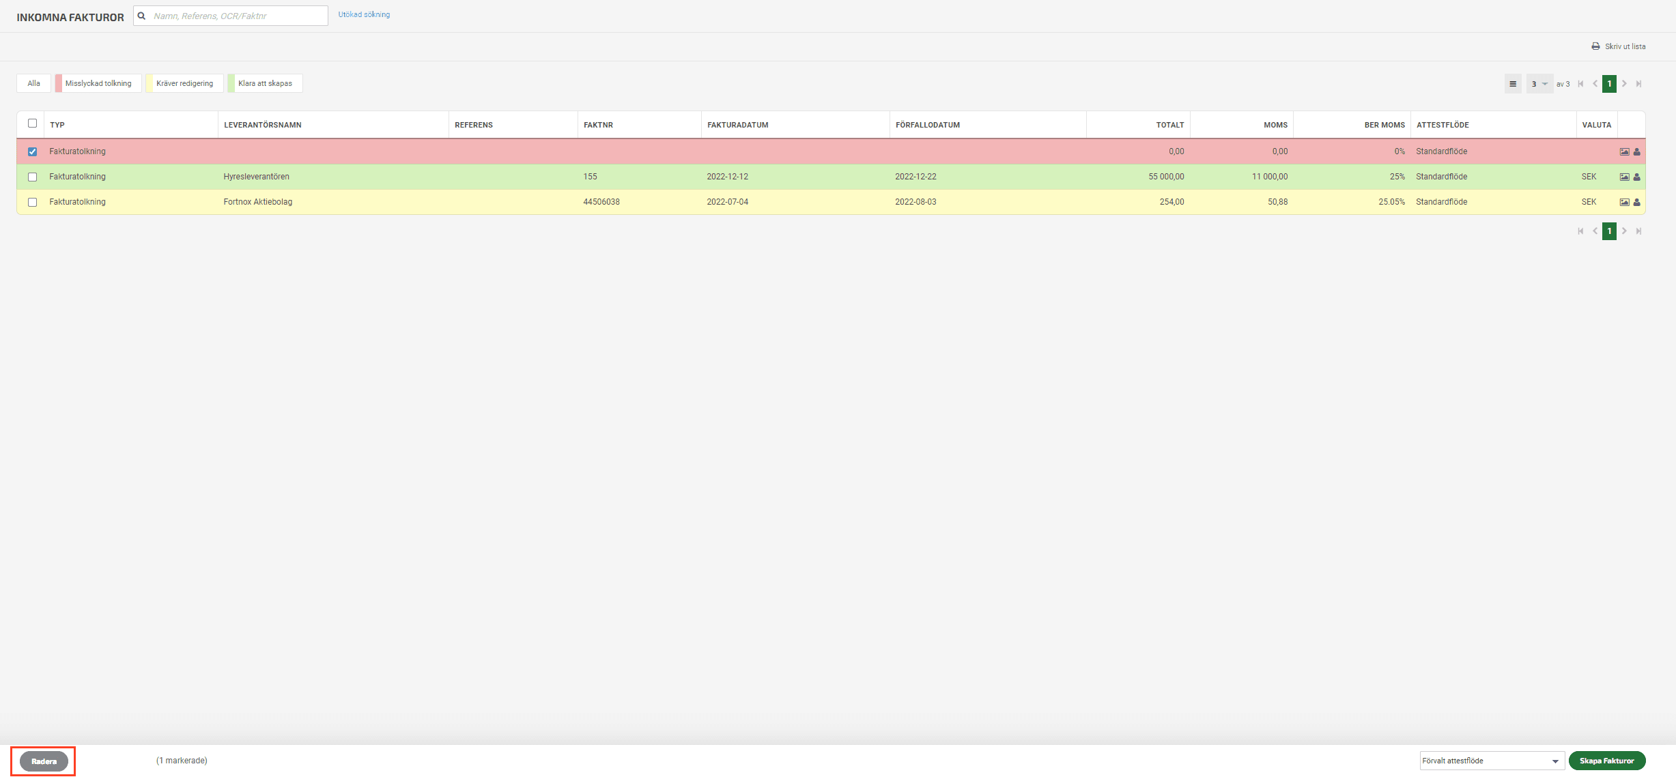Toggle select-all checkbox in table header
The image size is (1676, 777).
[32, 123]
